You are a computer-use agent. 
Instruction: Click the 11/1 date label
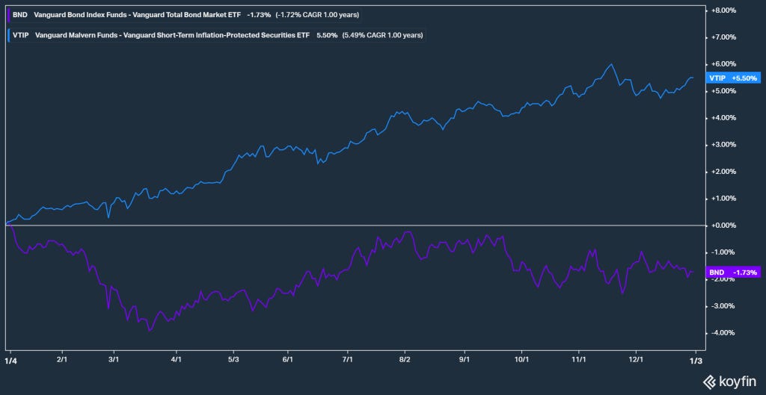(579, 359)
